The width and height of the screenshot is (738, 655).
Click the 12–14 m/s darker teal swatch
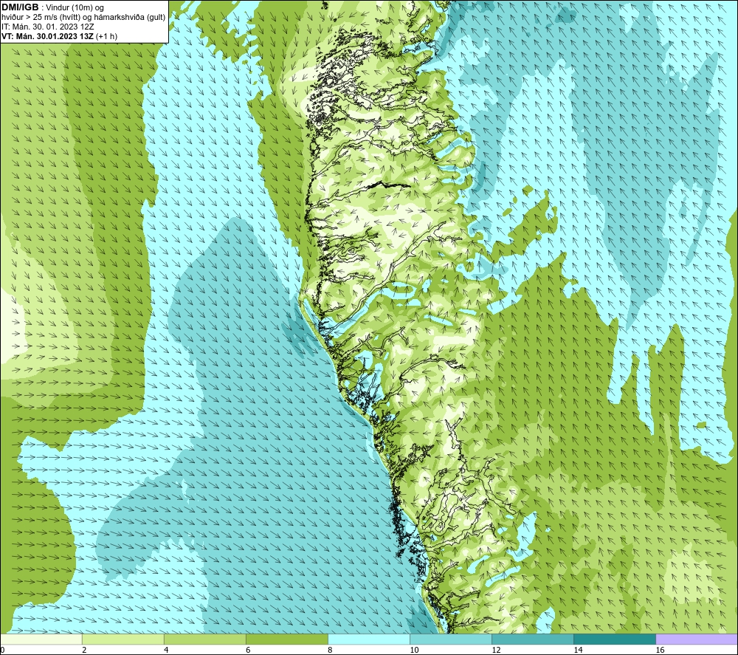click(532, 639)
